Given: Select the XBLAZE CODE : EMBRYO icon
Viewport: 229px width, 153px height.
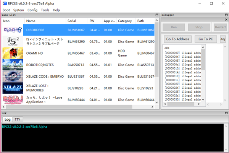Looking at the screenshot, I should [13, 76].
